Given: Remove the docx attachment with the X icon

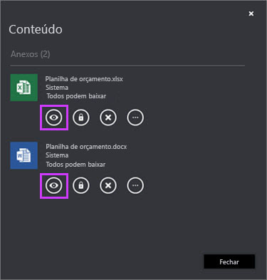Looking at the screenshot, I should coord(108,185).
